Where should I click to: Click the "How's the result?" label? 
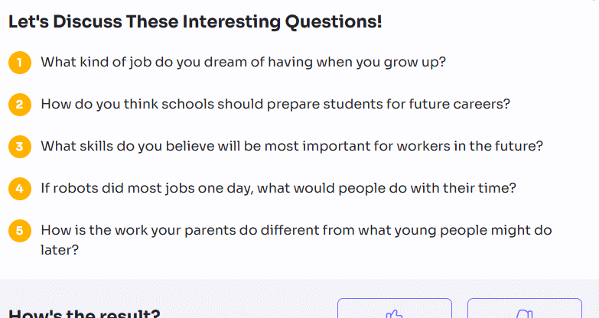(84, 313)
